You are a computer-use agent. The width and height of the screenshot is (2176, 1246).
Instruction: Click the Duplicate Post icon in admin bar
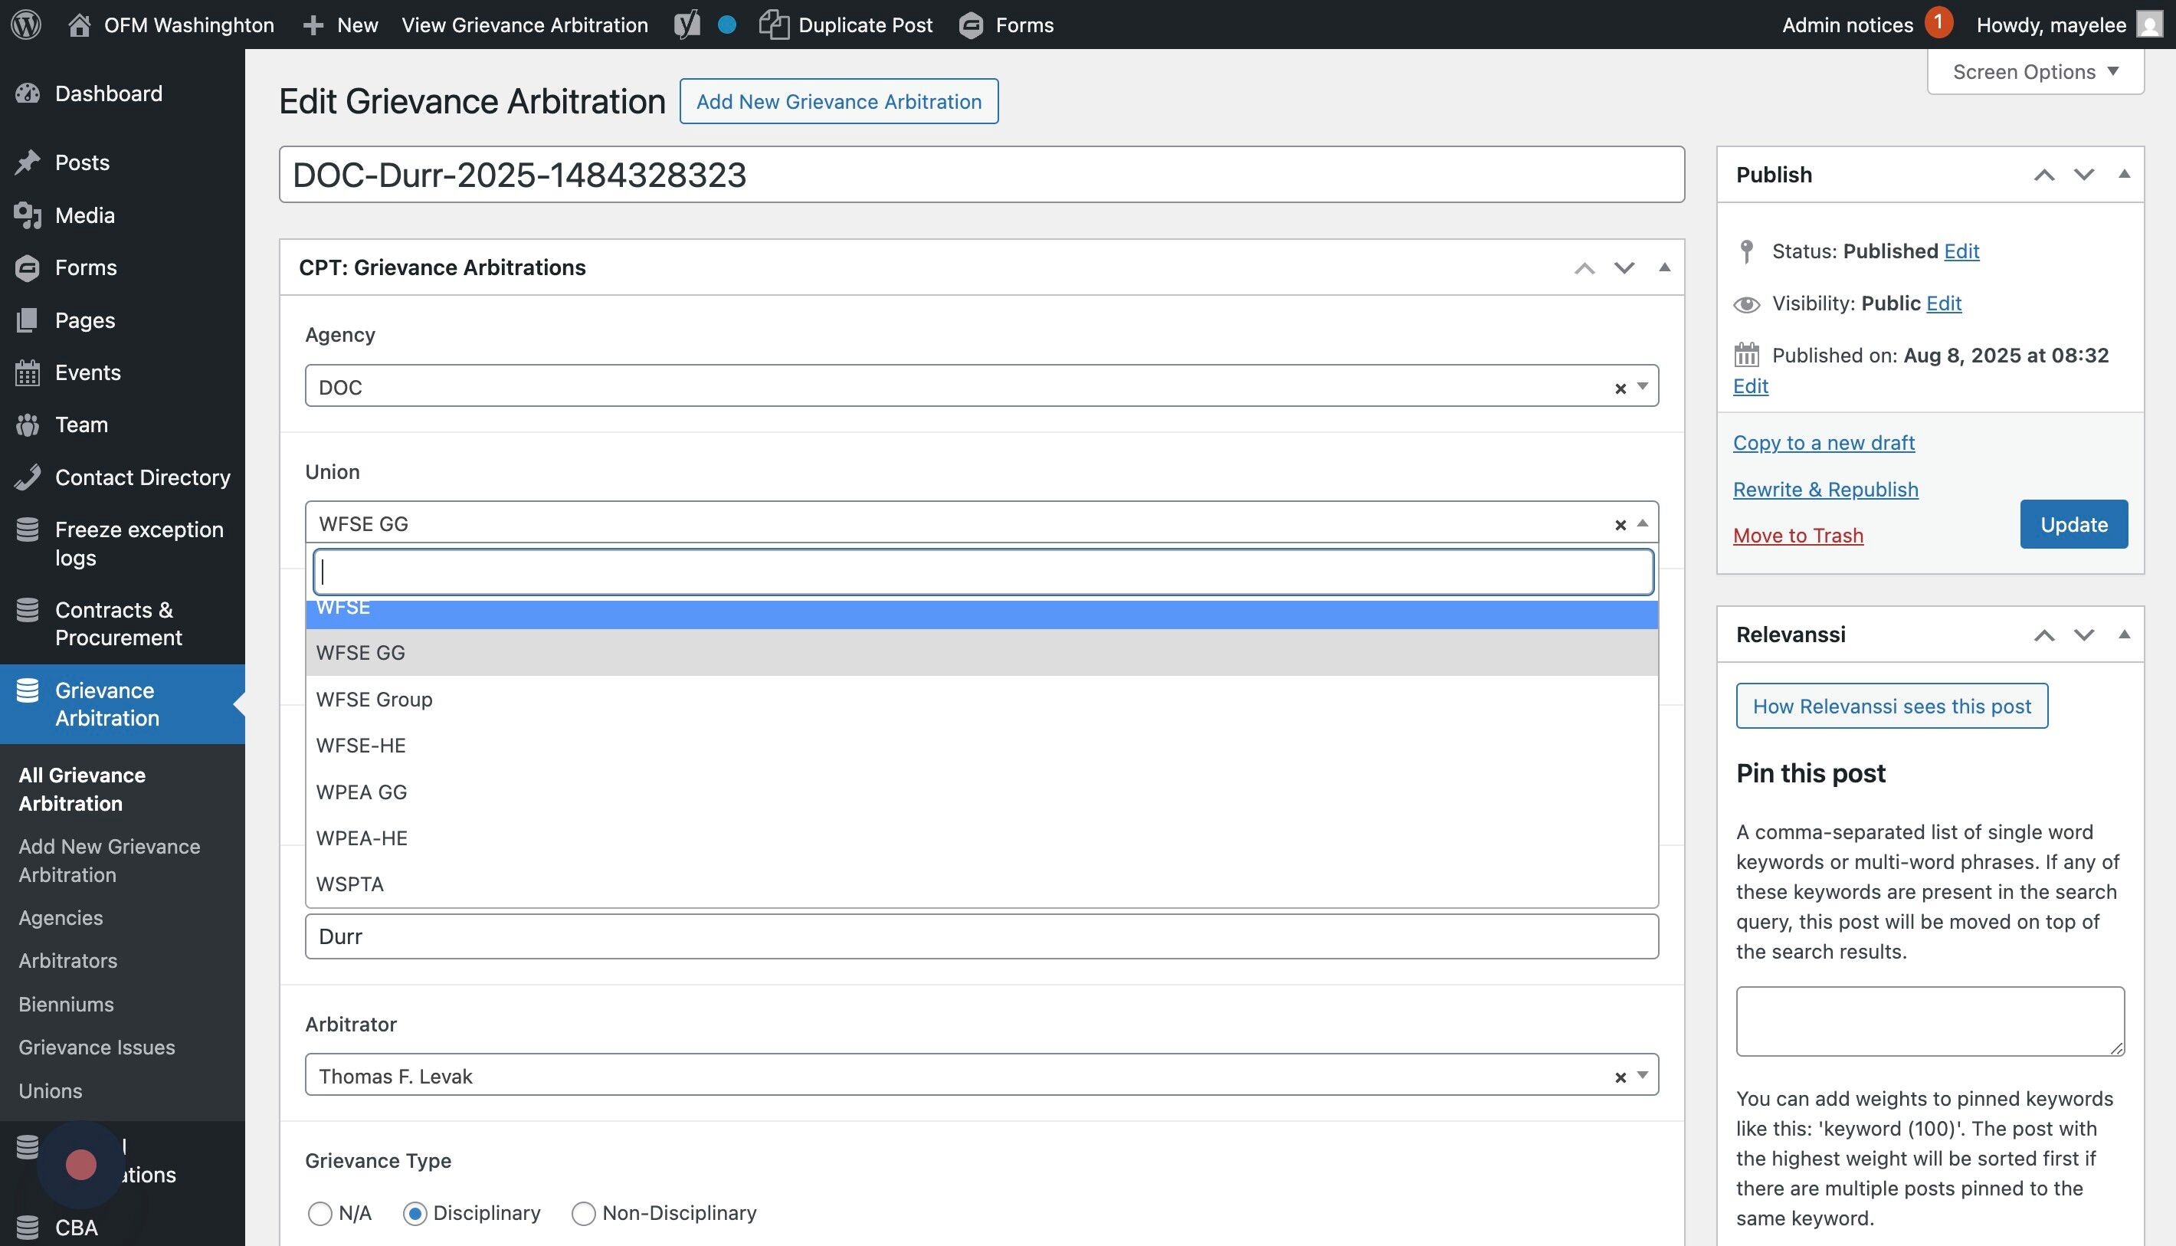(x=774, y=24)
